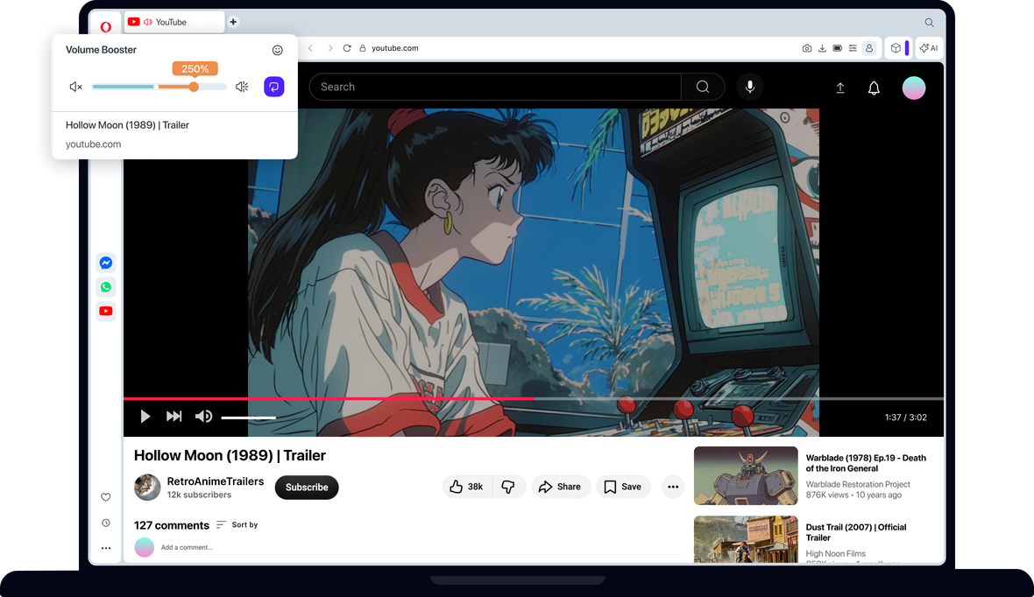Click the red video progress bar

point(329,398)
